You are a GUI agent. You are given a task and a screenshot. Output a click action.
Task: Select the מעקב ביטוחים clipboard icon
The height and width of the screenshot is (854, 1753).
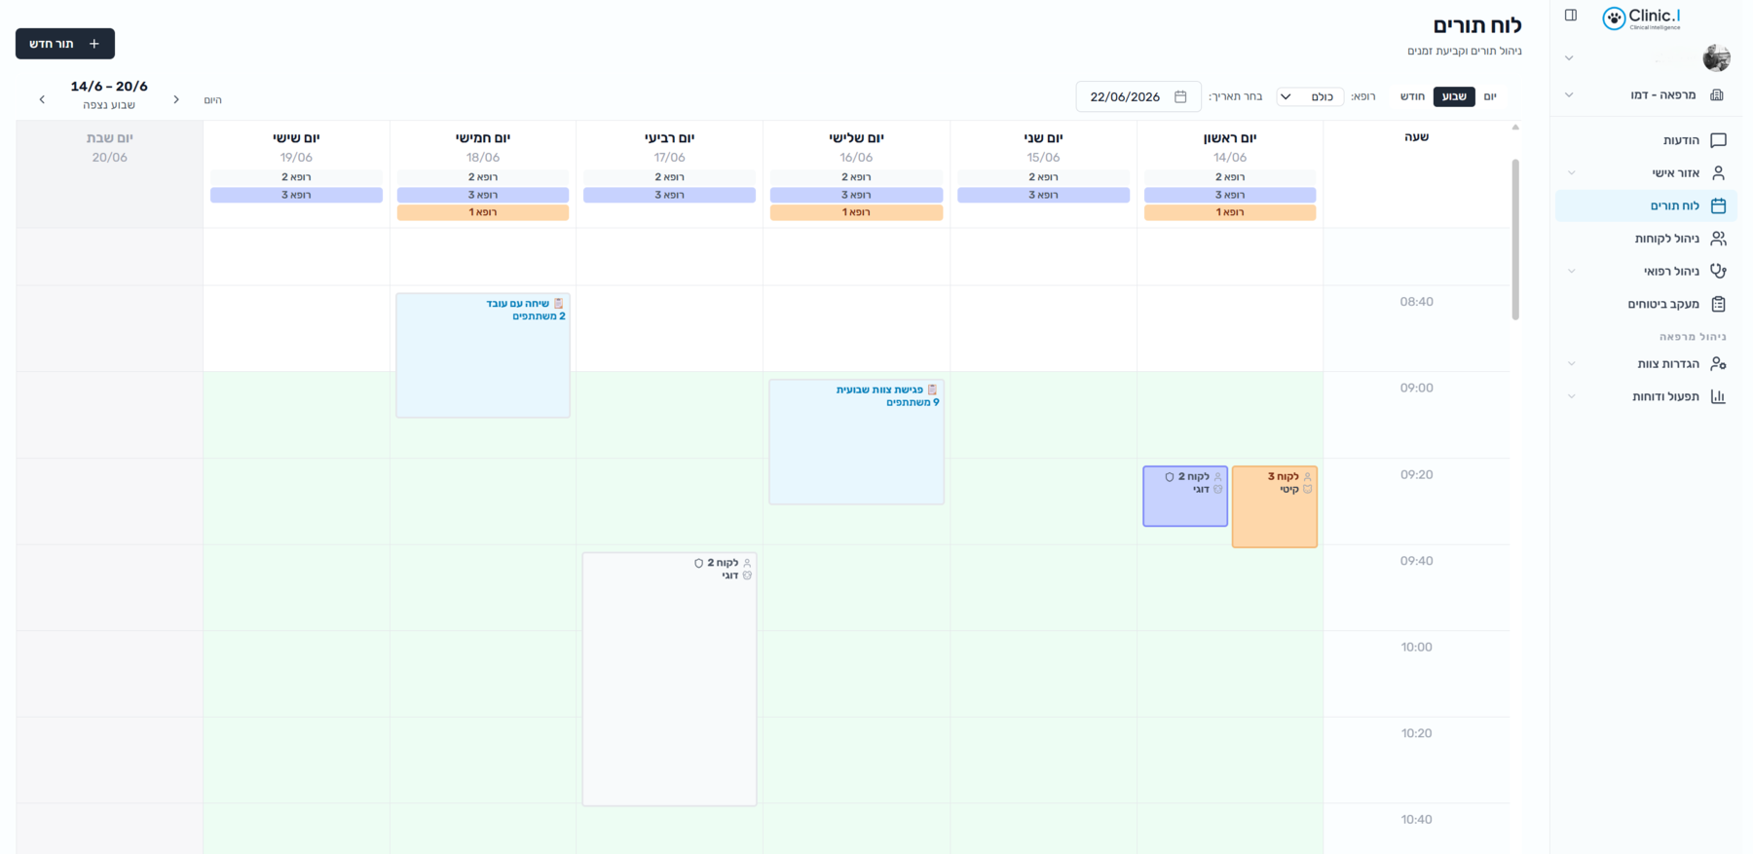pyautogui.click(x=1718, y=304)
